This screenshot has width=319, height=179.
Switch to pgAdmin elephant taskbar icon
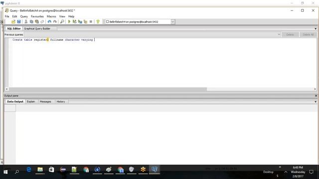155,170
